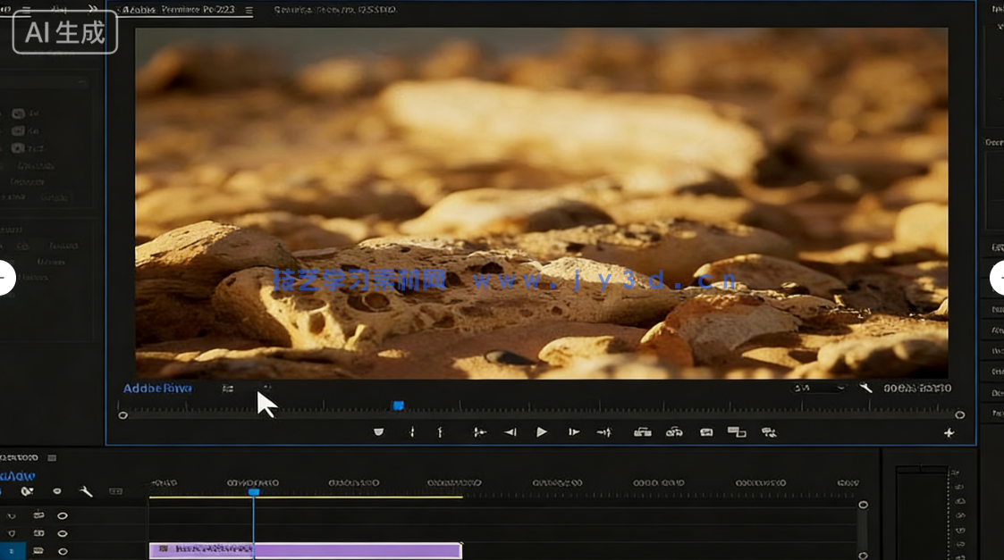This screenshot has width=1004, height=560.
Task: Click the Go to Out point icon
Action: (604, 432)
